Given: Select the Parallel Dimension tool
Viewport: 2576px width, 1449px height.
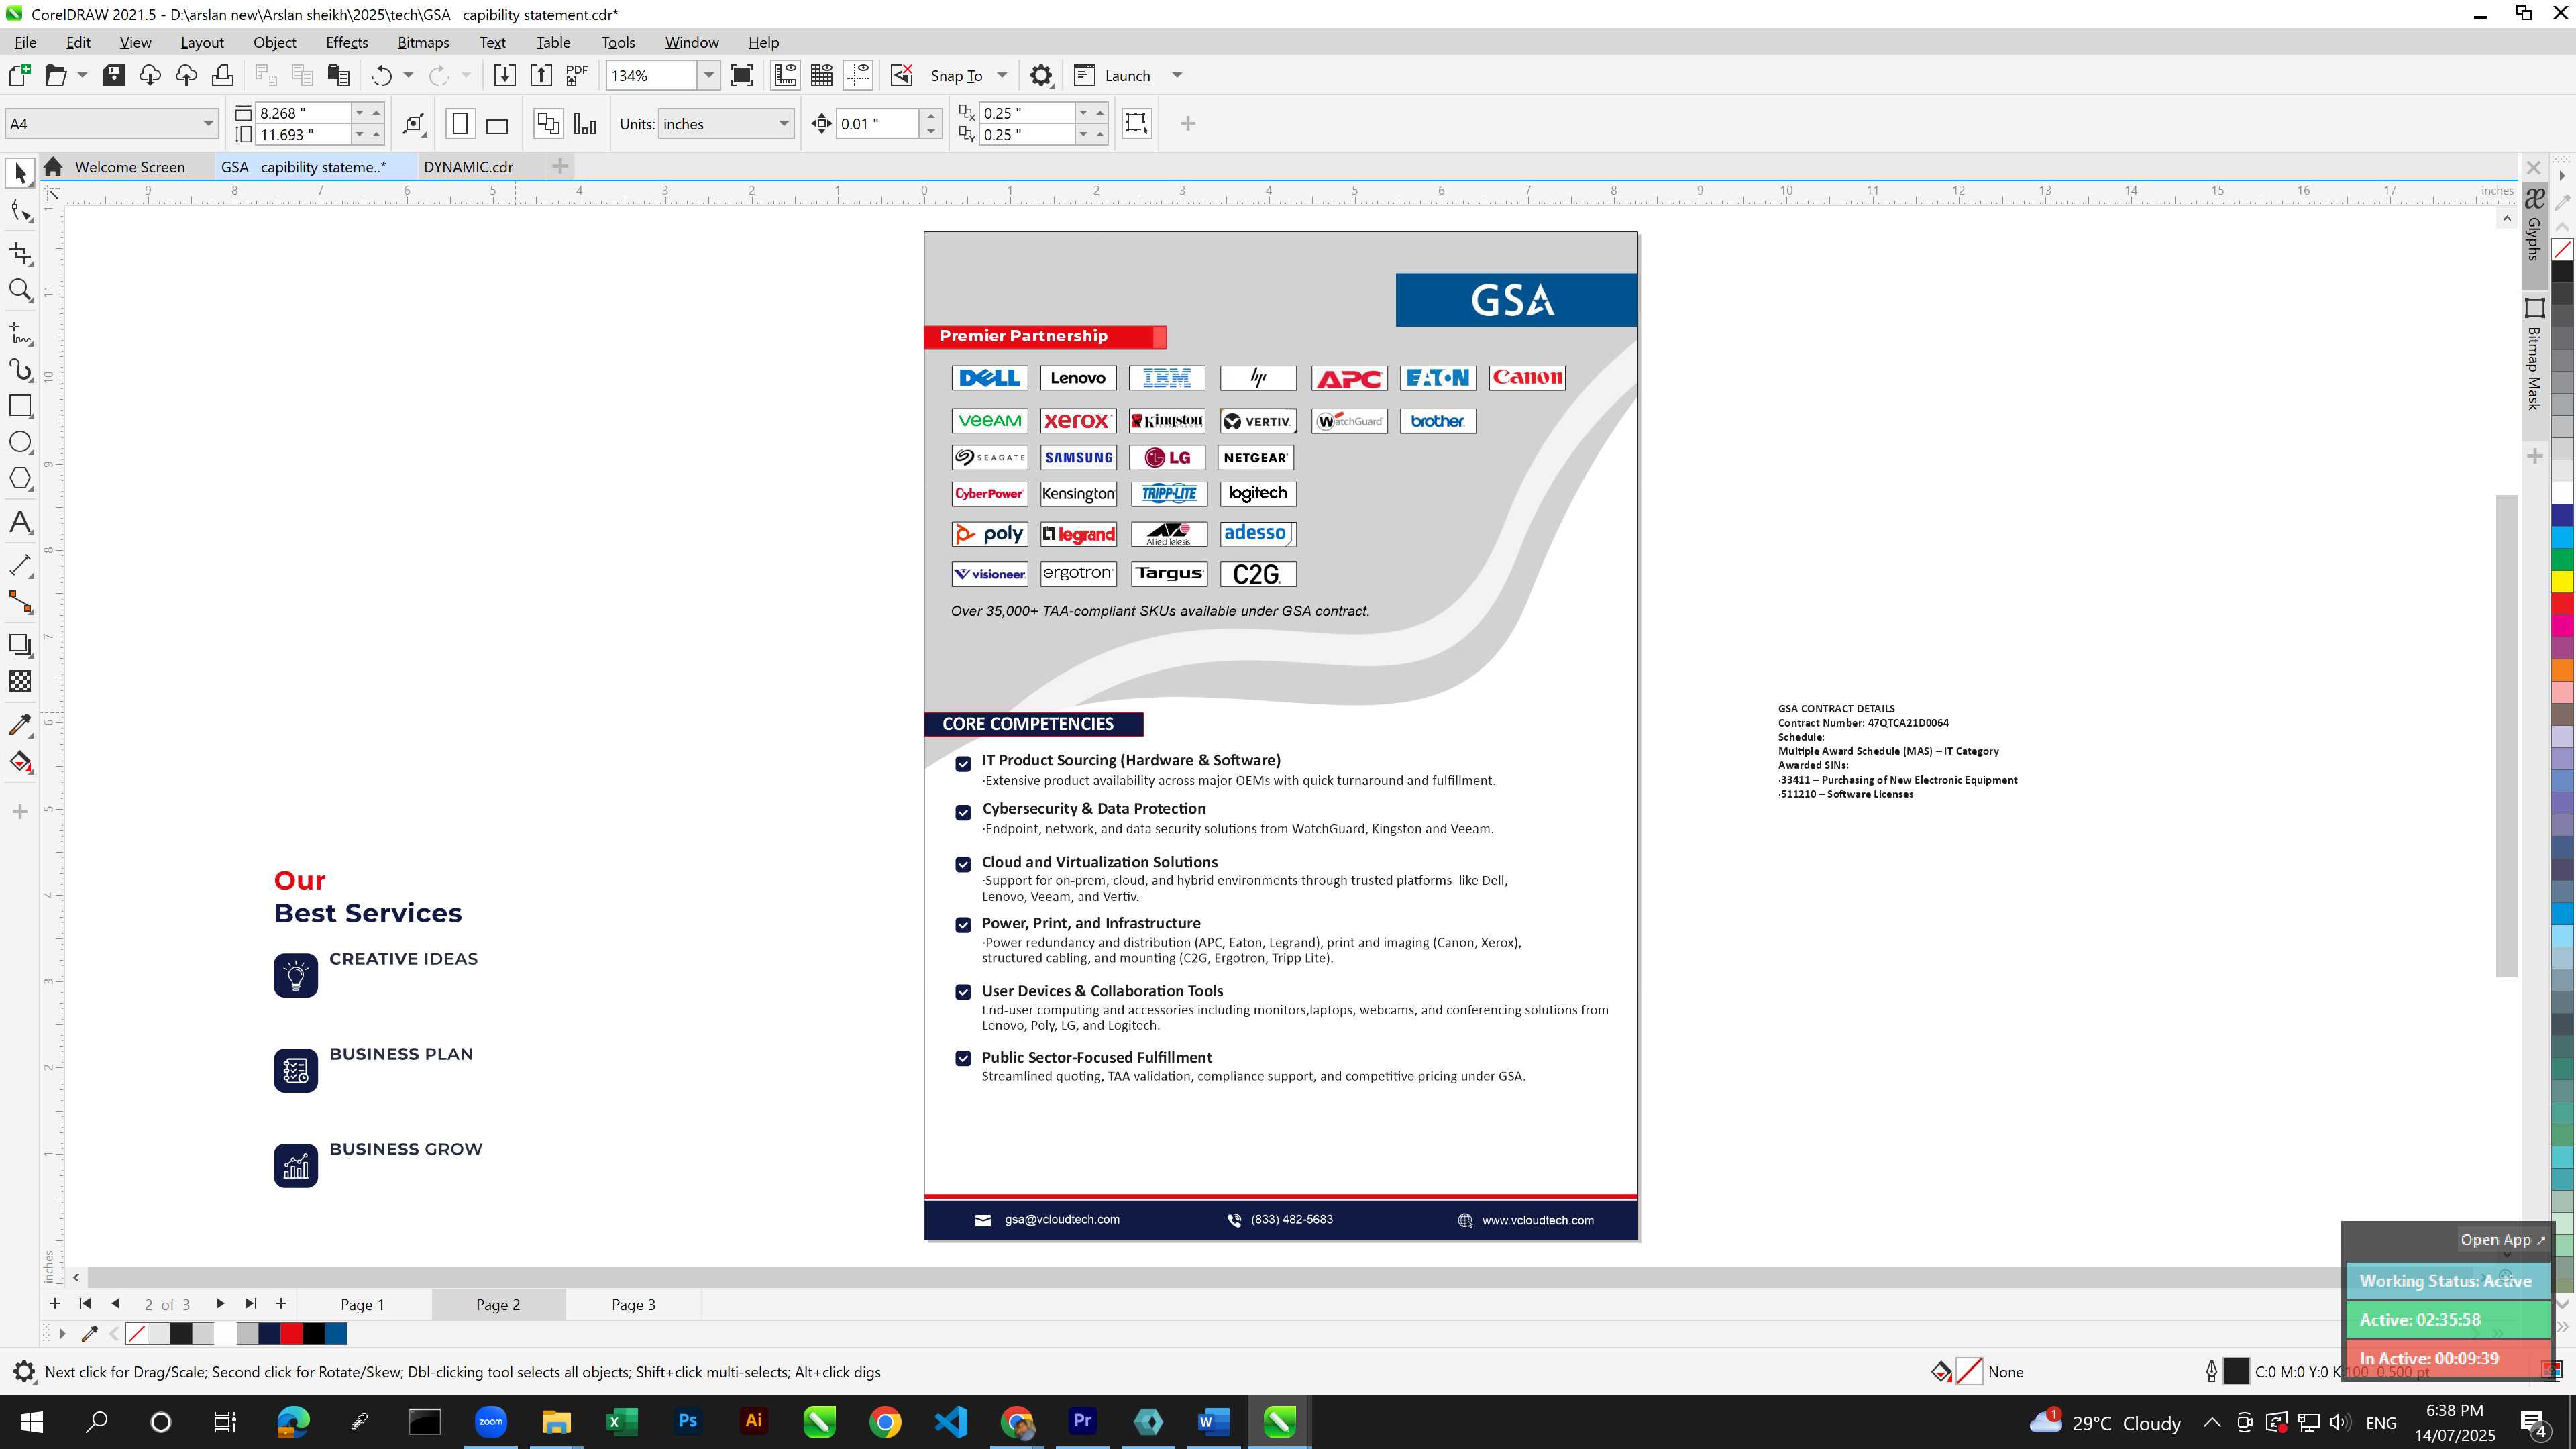Looking at the screenshot, I should (20, 565).
